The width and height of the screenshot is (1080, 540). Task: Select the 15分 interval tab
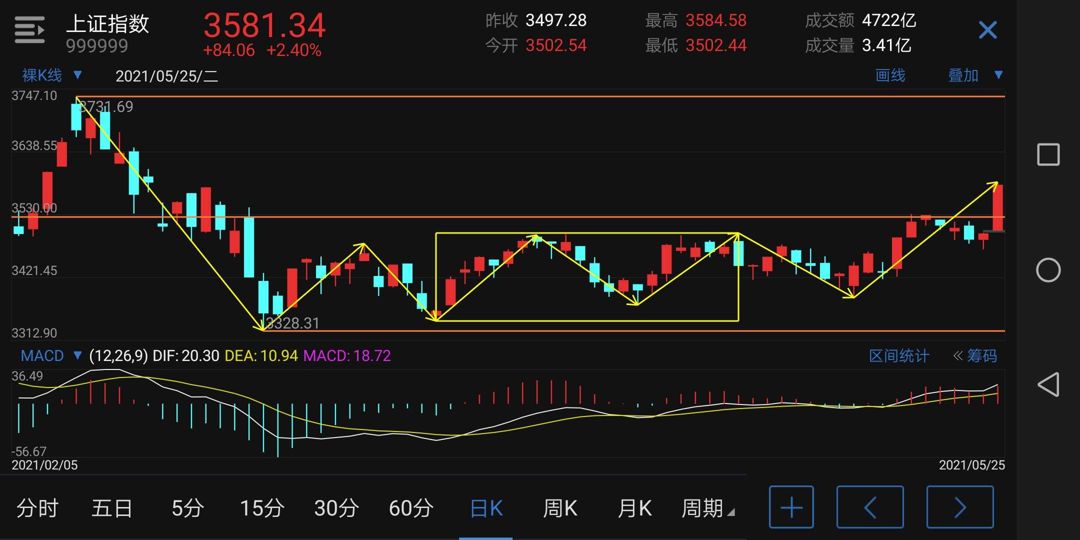coord(262,508)
